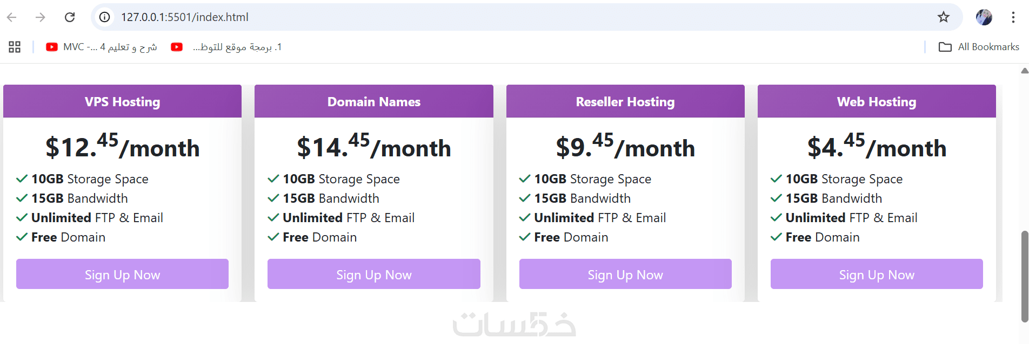Click the page's vertical scrollbar thumb
This screenshot has height=344, width=1029.
point(1024,276)
